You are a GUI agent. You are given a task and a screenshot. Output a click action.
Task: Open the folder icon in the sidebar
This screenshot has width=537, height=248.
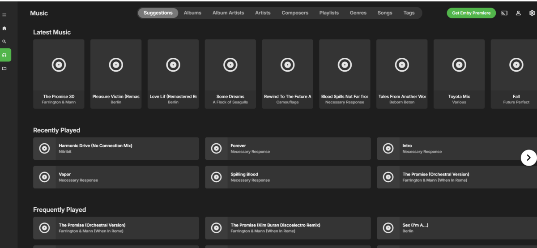pyautogui.click(x=4, y=68)
